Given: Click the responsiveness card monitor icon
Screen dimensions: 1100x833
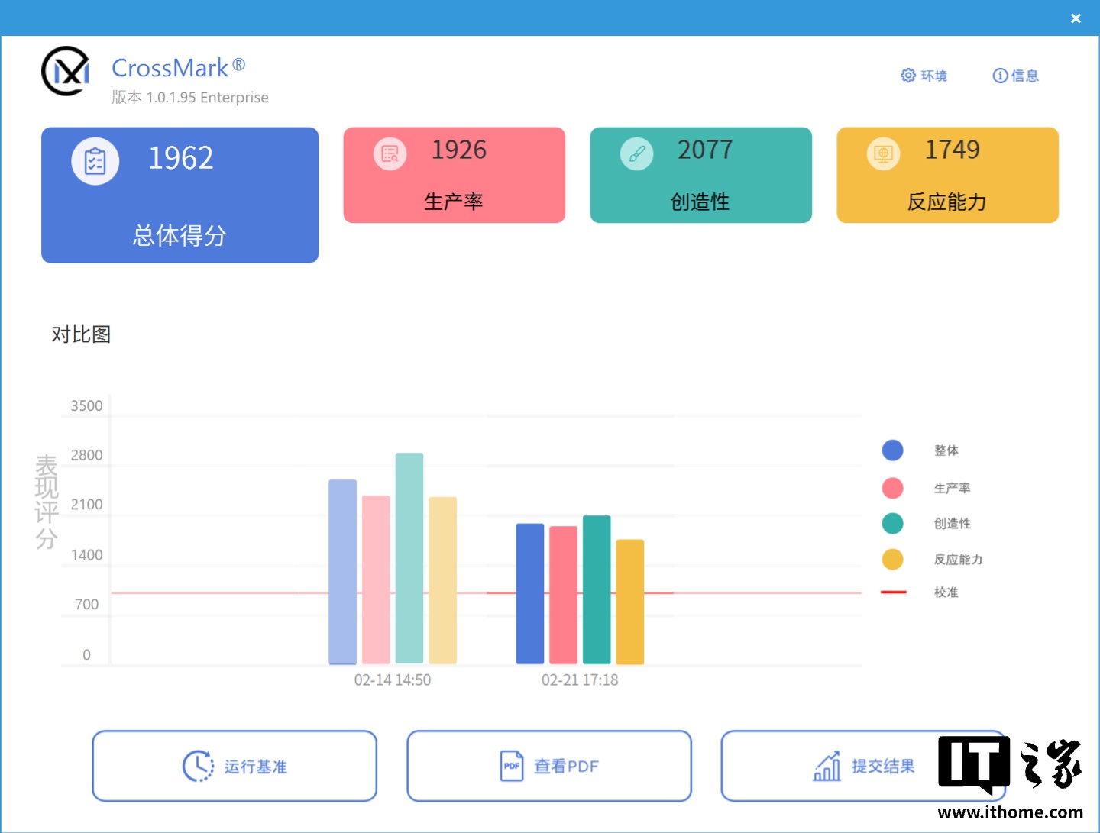Looking at the screenshot, I should click(x=883, y=154).
